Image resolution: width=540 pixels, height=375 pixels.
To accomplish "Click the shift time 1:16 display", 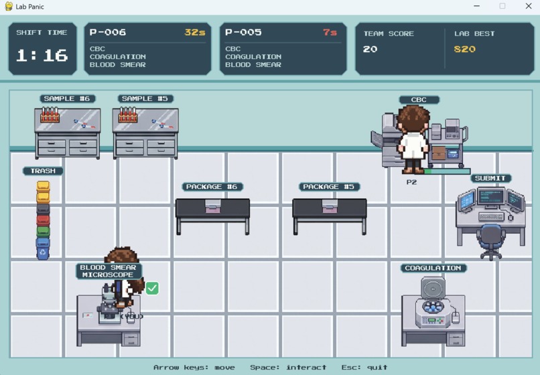I will (x=42, y=56).
